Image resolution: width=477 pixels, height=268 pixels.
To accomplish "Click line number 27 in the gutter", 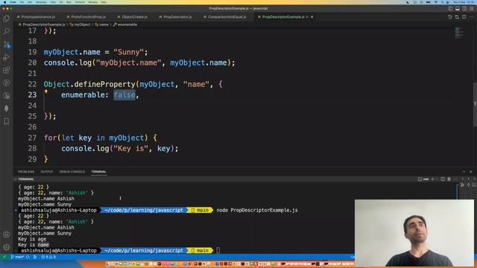I will 32,138.
